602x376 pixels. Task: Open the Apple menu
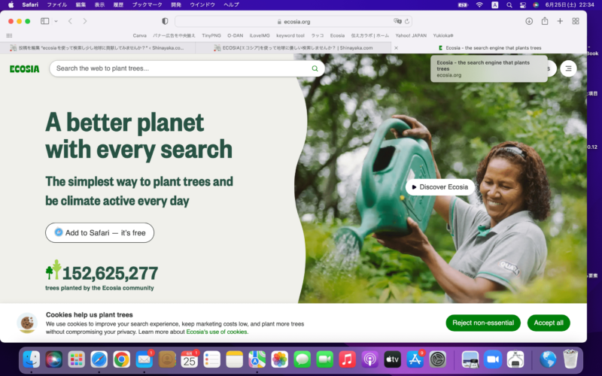point(11,5)
